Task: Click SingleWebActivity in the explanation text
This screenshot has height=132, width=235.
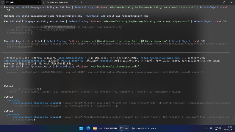Action: (71, 58)
